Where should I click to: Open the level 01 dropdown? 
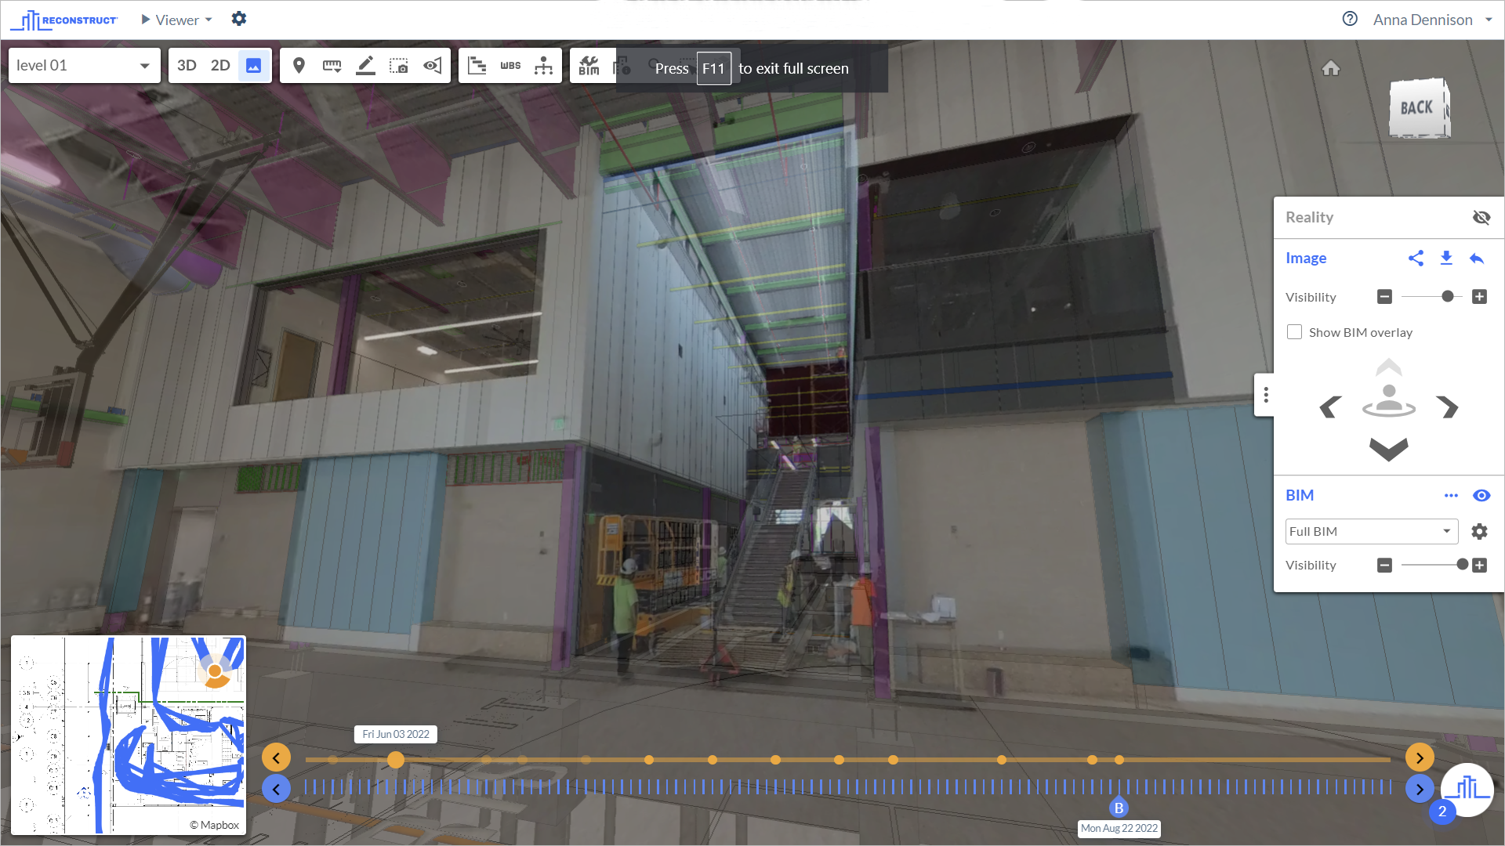click(83, 66)
